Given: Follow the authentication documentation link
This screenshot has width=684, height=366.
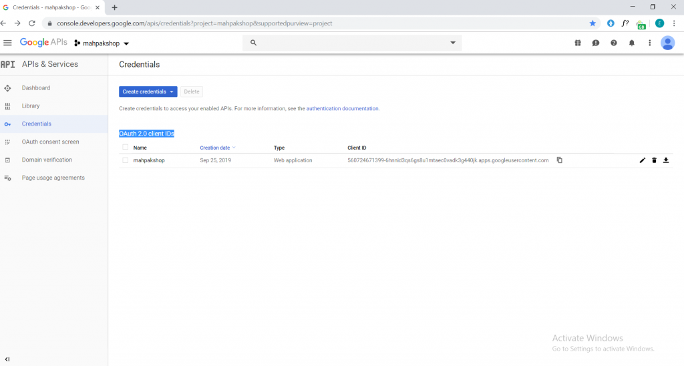Looking at the screenshot, I should (x=343, y=109).
